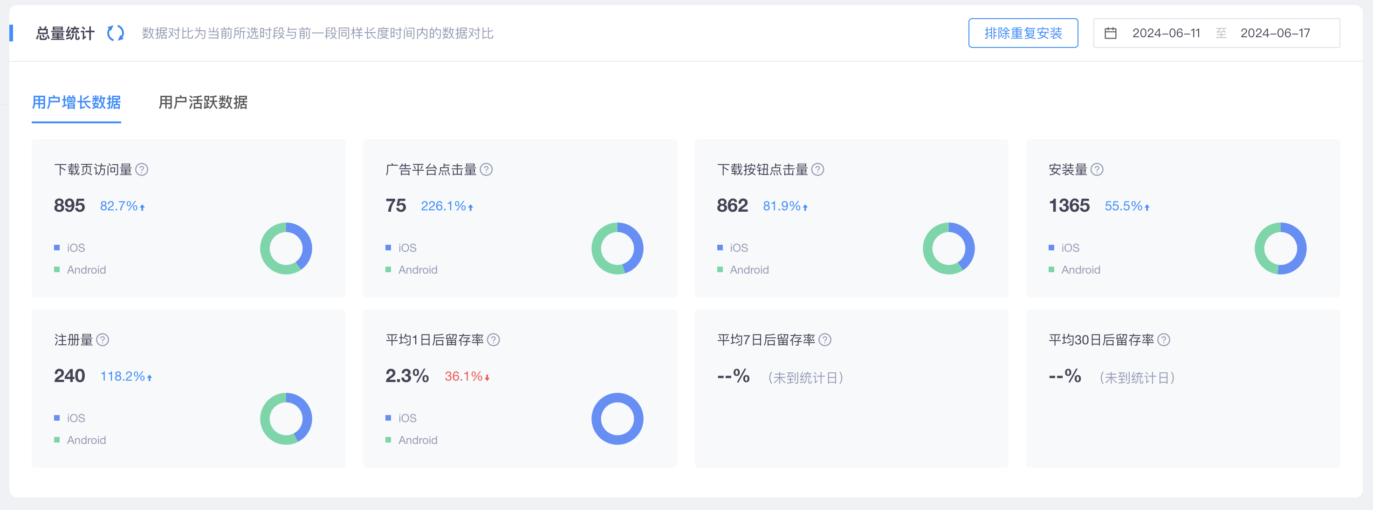Open help tooltip for 下载页访问量
Image resolution: width=1373 pixels, height=510 pixels.
click(142, 169)
